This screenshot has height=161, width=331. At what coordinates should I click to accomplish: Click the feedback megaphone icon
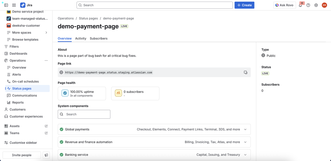46,155
